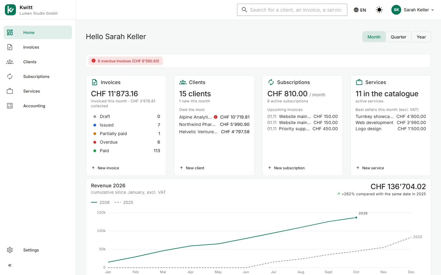
Task: Toggle light/dark theme sun icon
Action: (379, 10)
